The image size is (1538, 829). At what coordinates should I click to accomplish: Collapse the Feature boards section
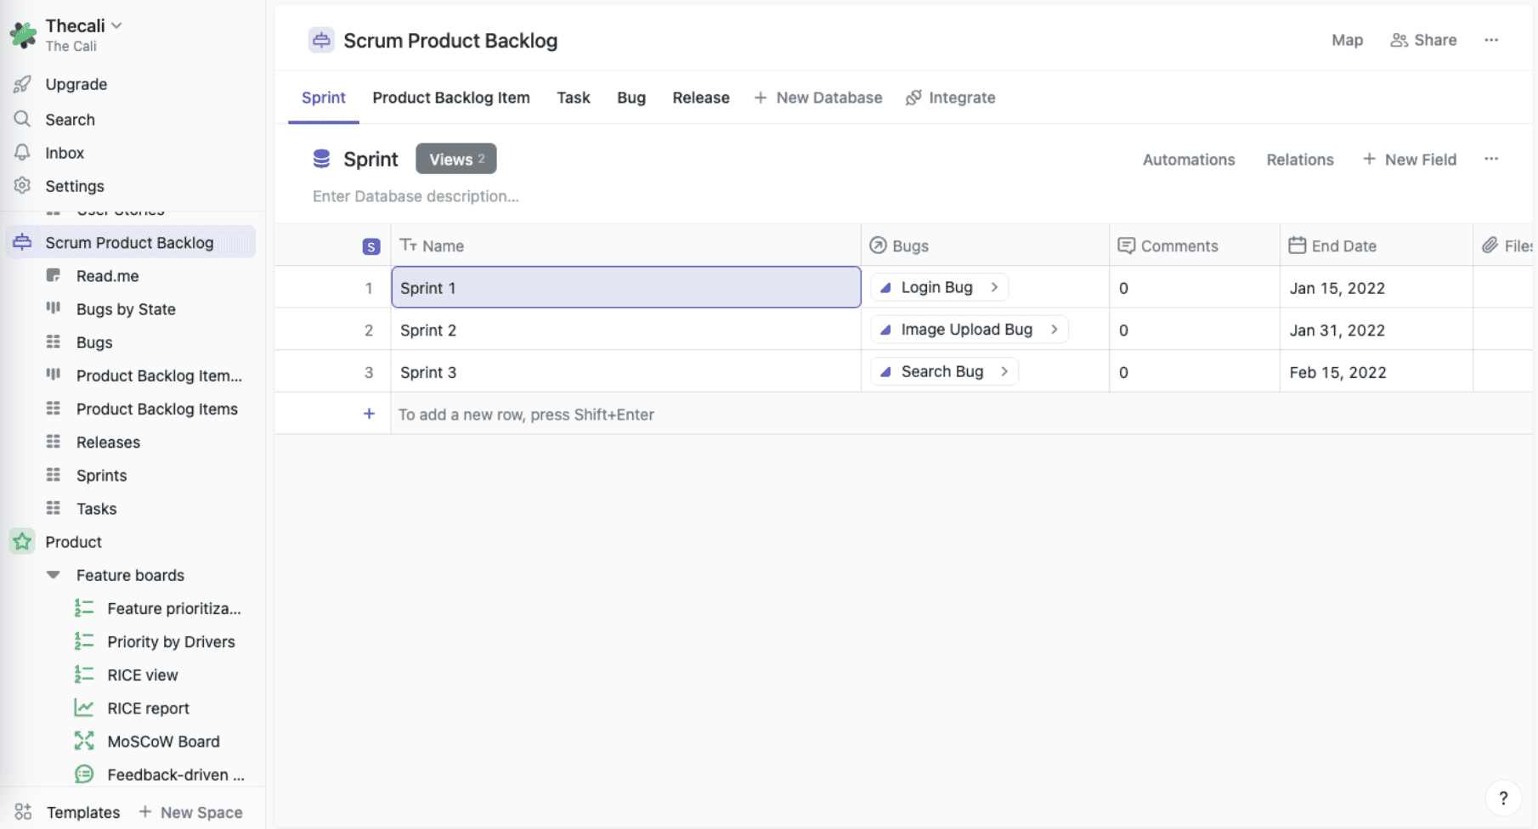coord(54,575)
